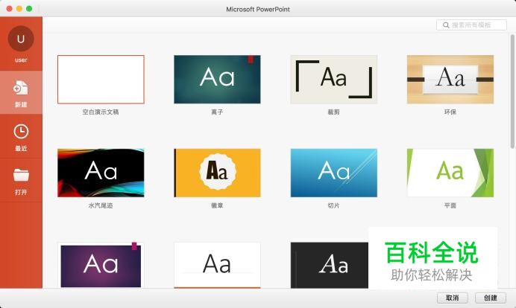Pick the dark gray italic Aa template

pyautogui.click(x=329, y=266)
